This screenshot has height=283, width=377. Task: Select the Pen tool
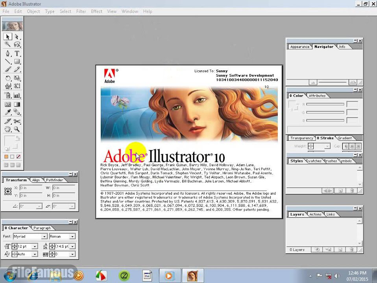click(8, 53)
